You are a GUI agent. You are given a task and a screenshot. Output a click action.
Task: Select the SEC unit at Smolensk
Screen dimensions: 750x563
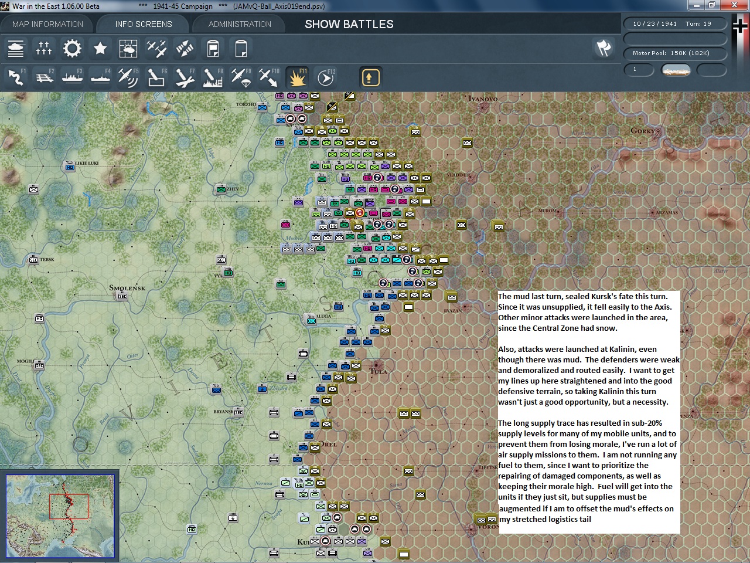tap(122, 297)
